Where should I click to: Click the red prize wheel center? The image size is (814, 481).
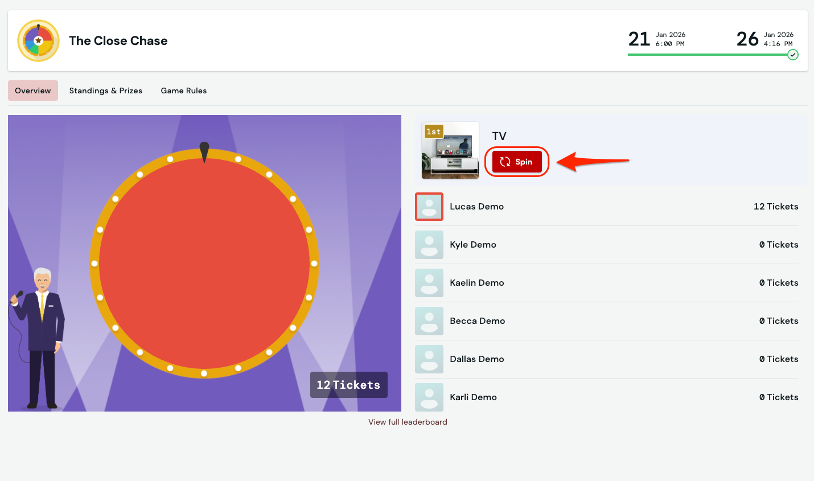pyautogui.click(x=204, y=264)
